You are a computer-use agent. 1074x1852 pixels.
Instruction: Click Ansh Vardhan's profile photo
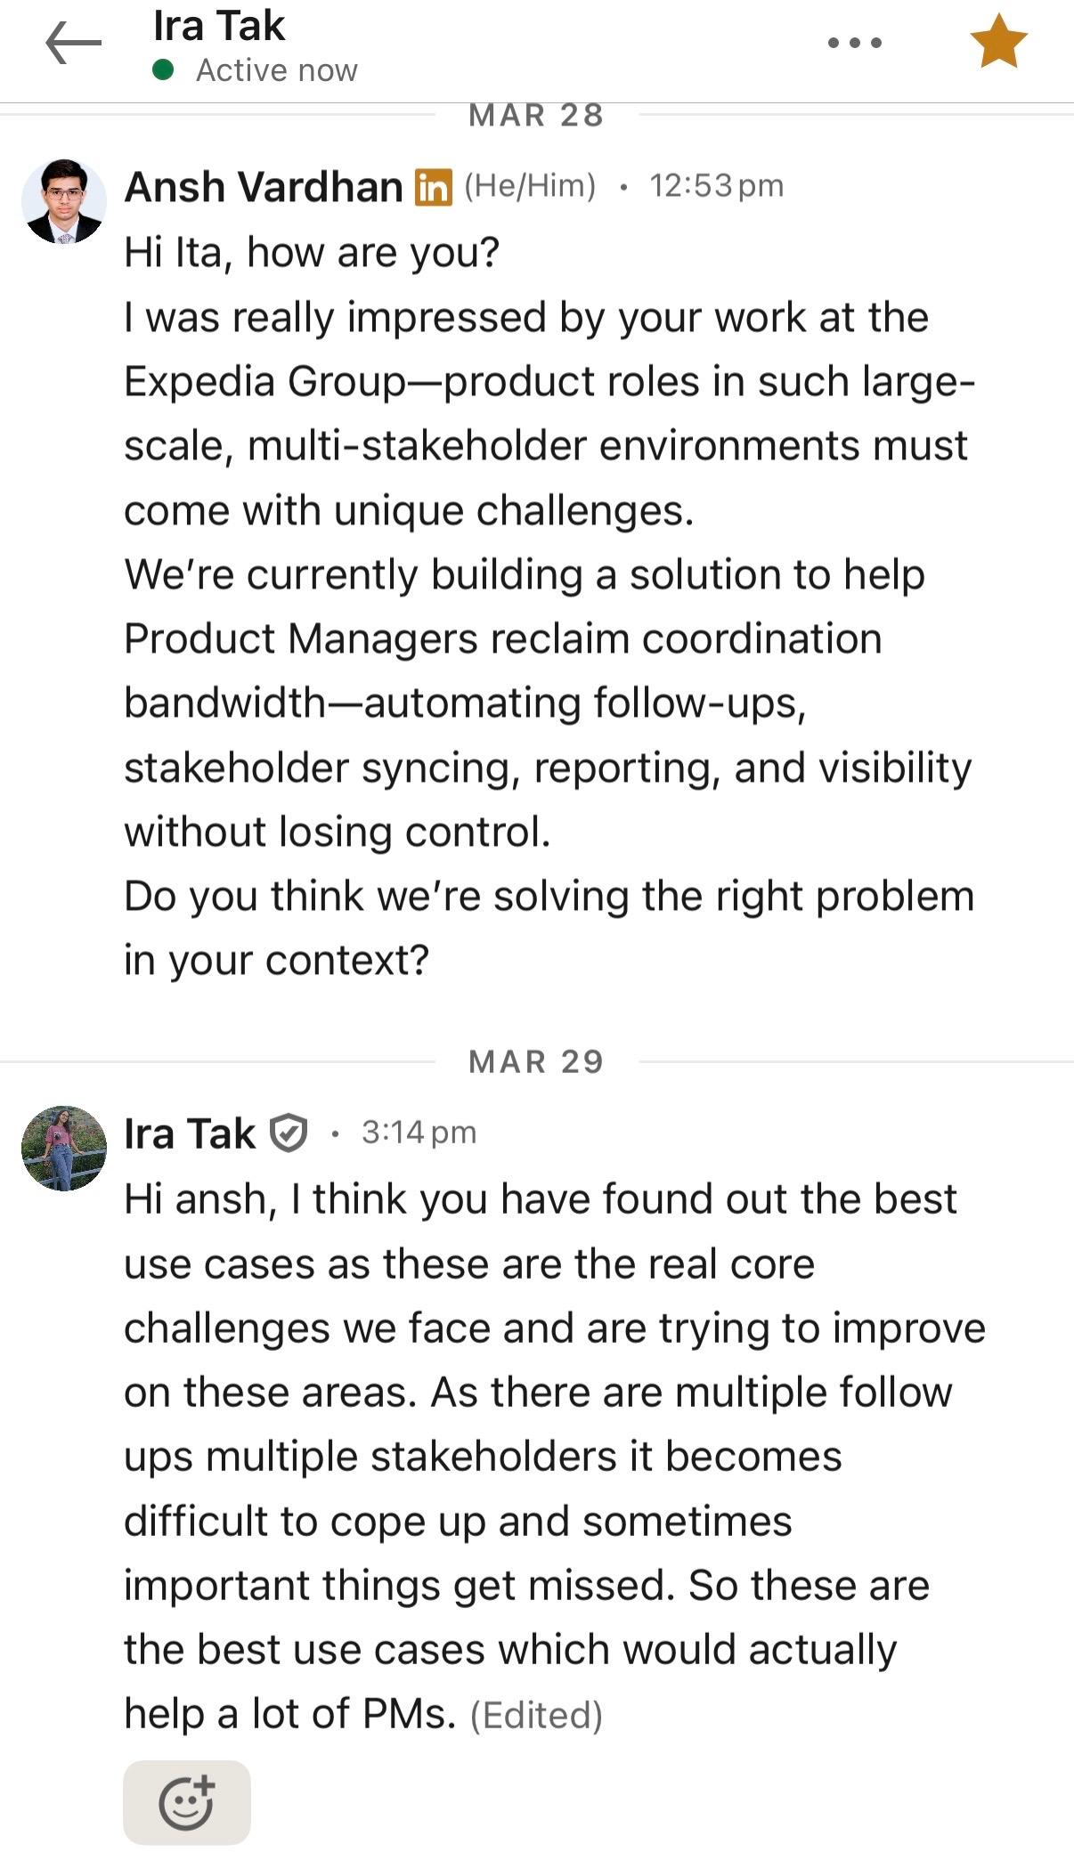[63, 201]
